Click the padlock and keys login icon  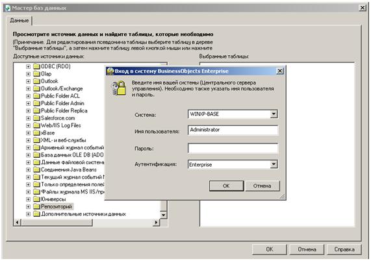click(x=119, y=88)
